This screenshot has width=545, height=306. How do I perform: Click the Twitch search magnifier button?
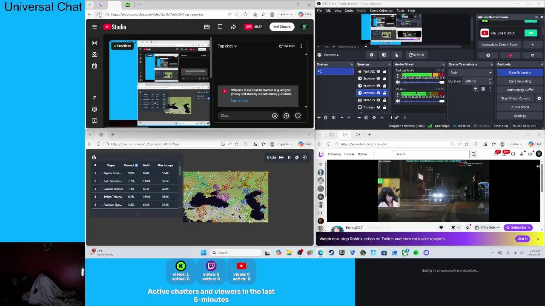pos(473,154)
